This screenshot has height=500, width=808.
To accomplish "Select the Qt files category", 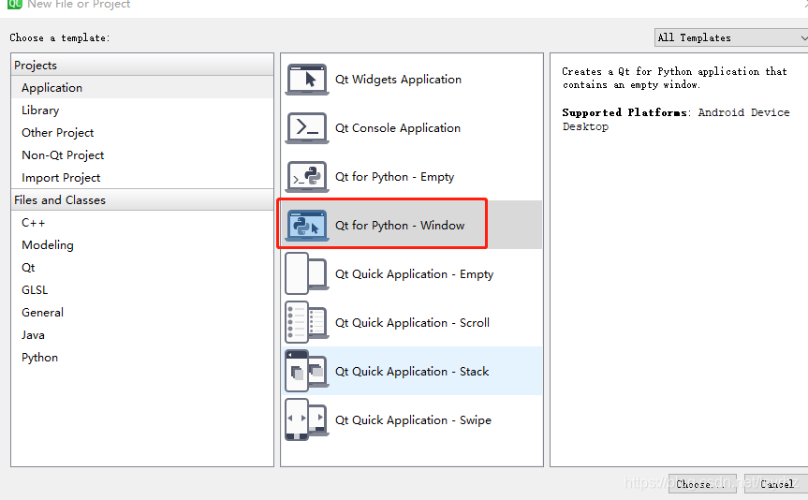I will [x=142, y=268].
